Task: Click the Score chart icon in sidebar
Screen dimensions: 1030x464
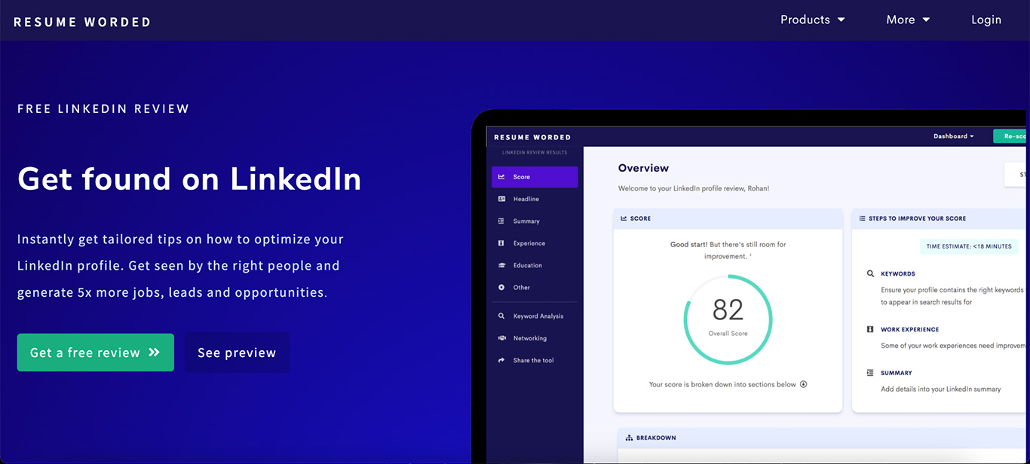Action: (x=501, y=177)
